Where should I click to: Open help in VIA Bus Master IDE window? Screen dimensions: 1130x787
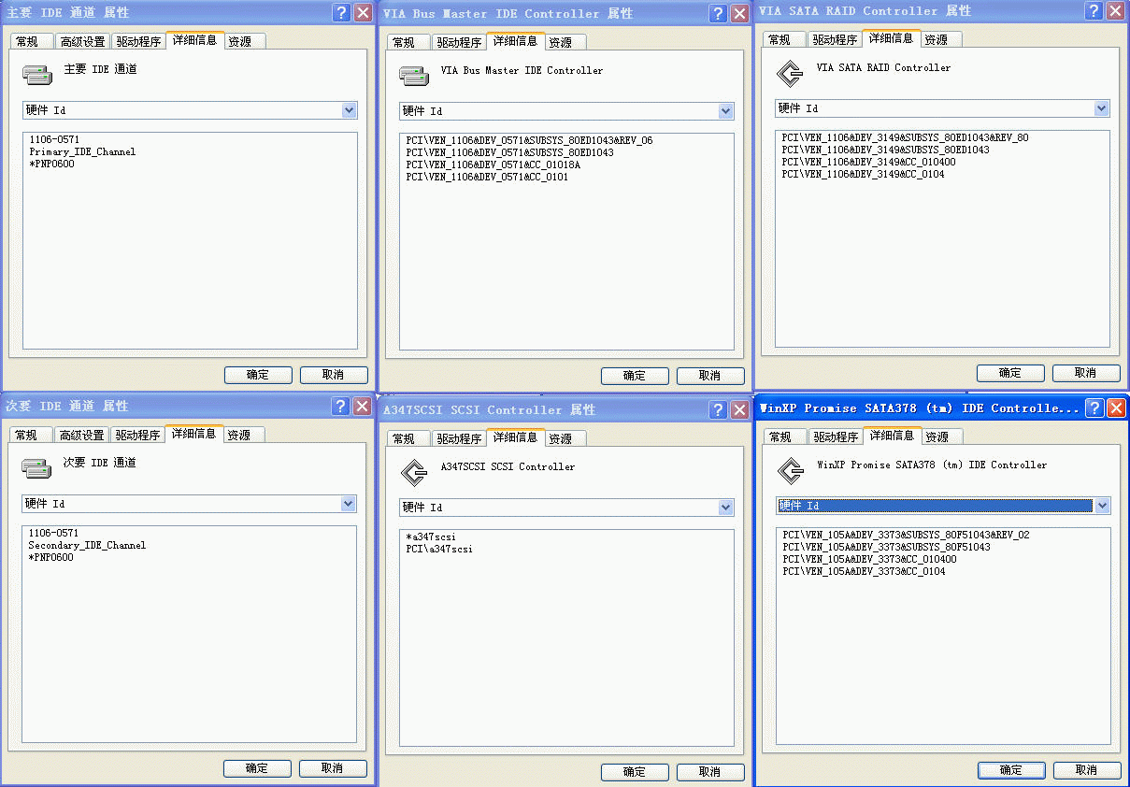[718, 14]
